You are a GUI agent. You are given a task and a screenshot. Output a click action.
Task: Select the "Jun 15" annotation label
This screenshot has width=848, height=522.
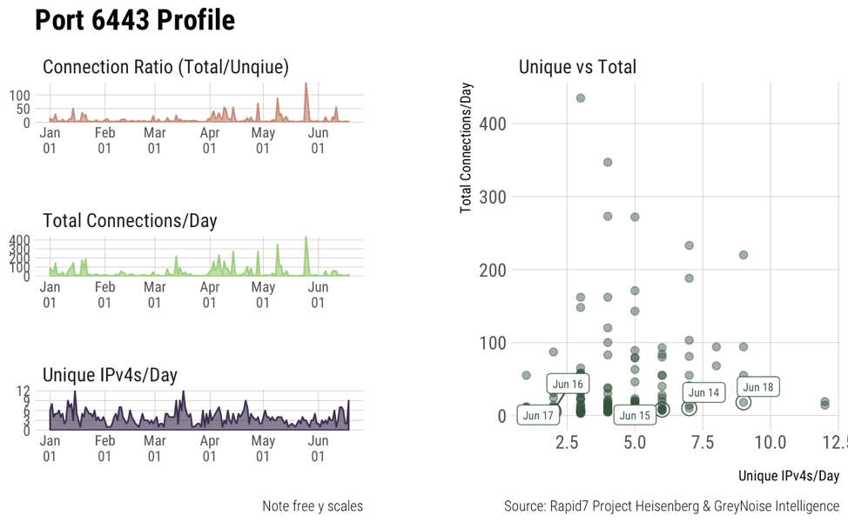point(633,416)
